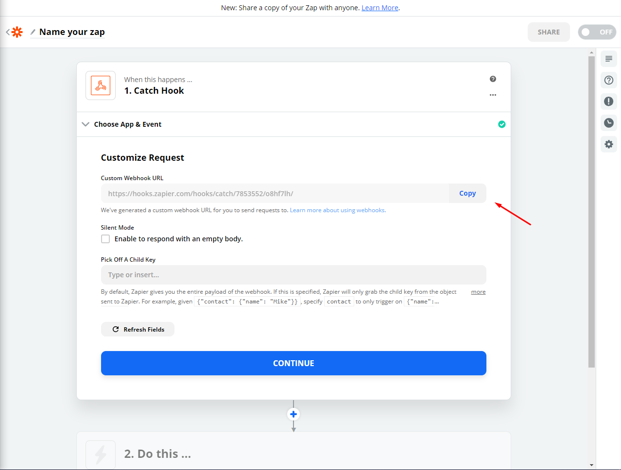
Task: Open the settings gear sidebar icon
Action: (609, 144)
